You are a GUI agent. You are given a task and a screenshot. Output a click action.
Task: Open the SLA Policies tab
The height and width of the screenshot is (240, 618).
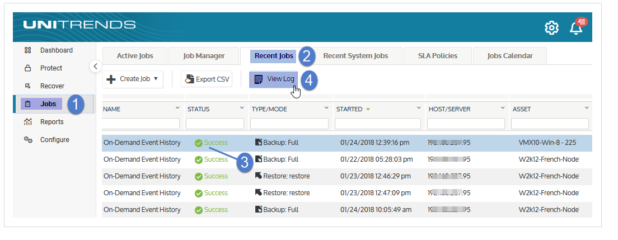coord(438,56)
